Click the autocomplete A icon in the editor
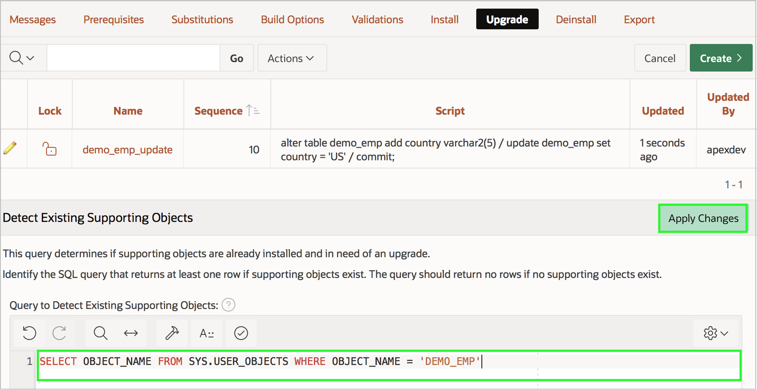This screenshot has height=390, width=757. point(207,333)
